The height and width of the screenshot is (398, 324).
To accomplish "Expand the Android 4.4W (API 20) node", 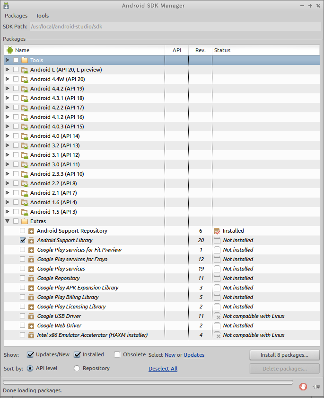I will tap(8, 79).
